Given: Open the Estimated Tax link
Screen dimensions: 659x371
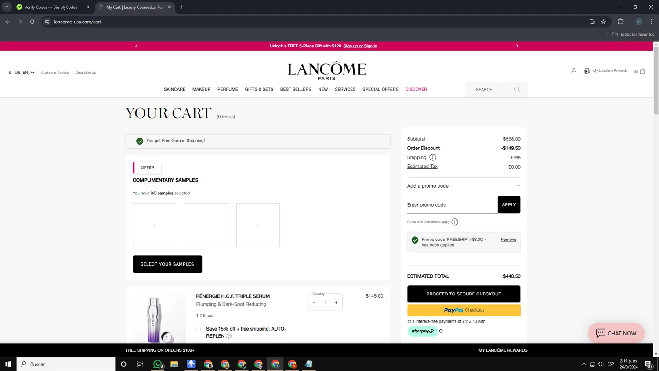Looking at the screenshot, I should pyautogui.click(x=422, y=167).
